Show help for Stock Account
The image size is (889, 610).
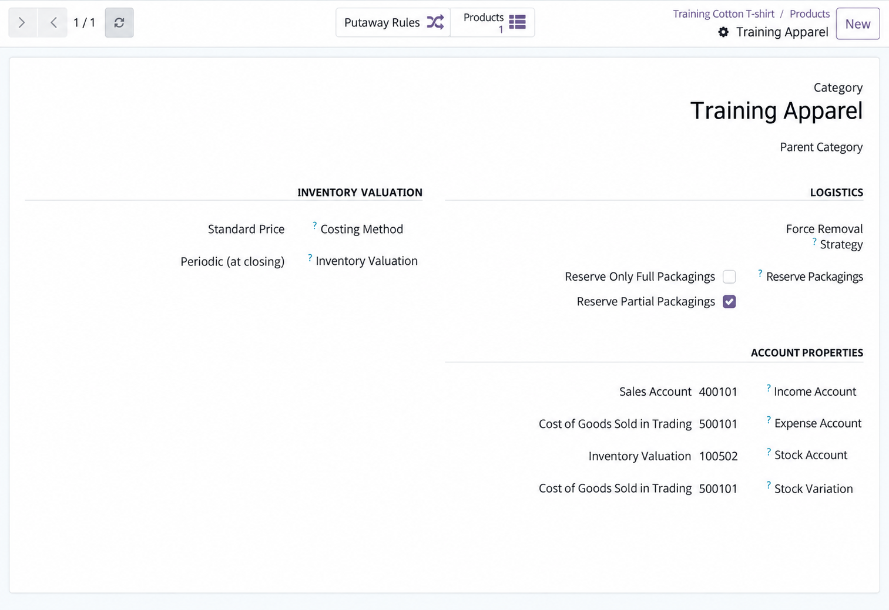point(768,452)
